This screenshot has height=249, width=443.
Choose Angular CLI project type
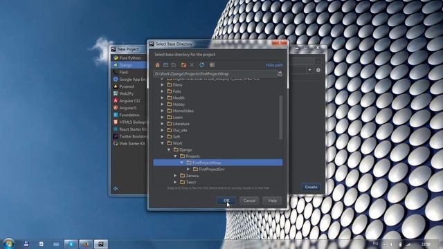pyautogui.click(x=129, y=101)
